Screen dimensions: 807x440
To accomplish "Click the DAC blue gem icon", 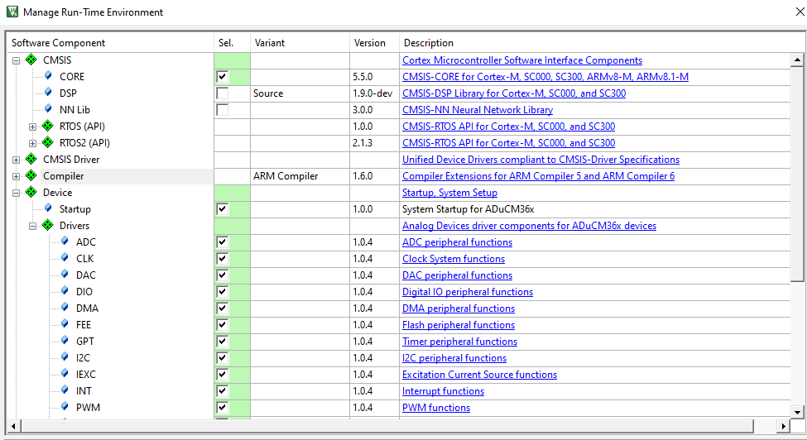I will tap(65, 274).
